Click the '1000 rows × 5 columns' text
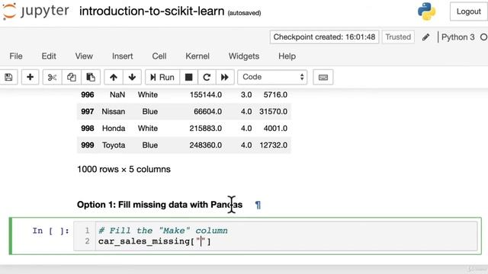The width and height of the screenshot is (488, 274). (124, 169)
